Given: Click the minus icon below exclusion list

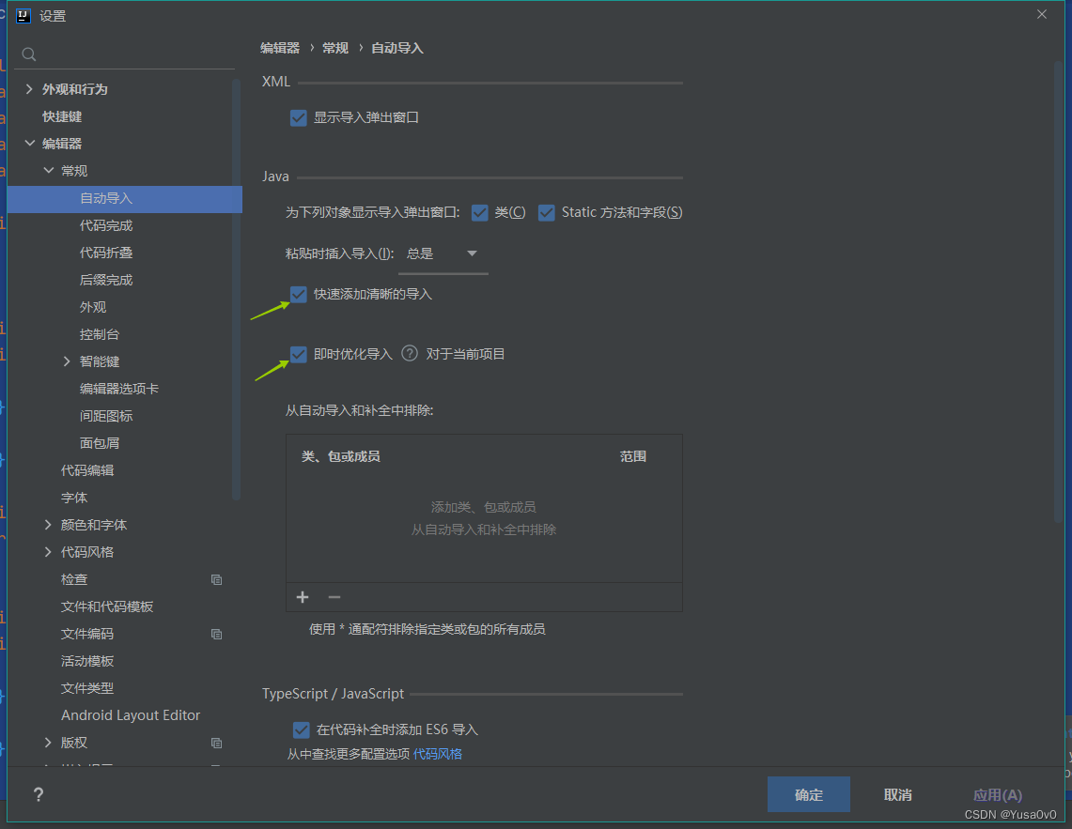Looking at the screenshot, I should click(x=334, y=597).
